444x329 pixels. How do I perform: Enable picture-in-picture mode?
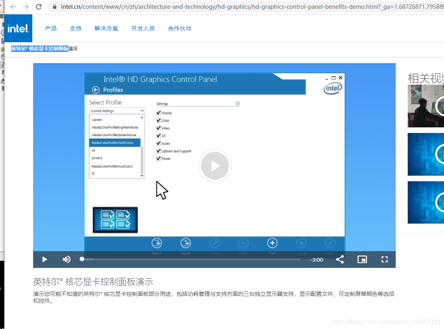pyautogui.click(x=362, y=259)
